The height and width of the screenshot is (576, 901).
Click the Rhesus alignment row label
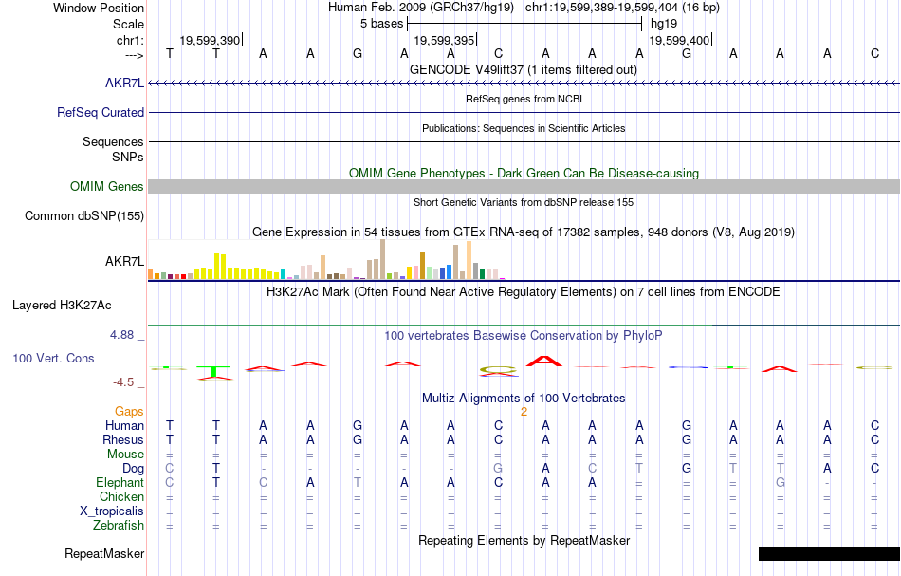point(123,439)
